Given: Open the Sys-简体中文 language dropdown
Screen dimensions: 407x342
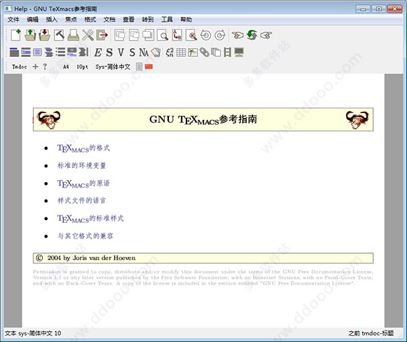Looking at the screenshot, I should coord(113,66).
